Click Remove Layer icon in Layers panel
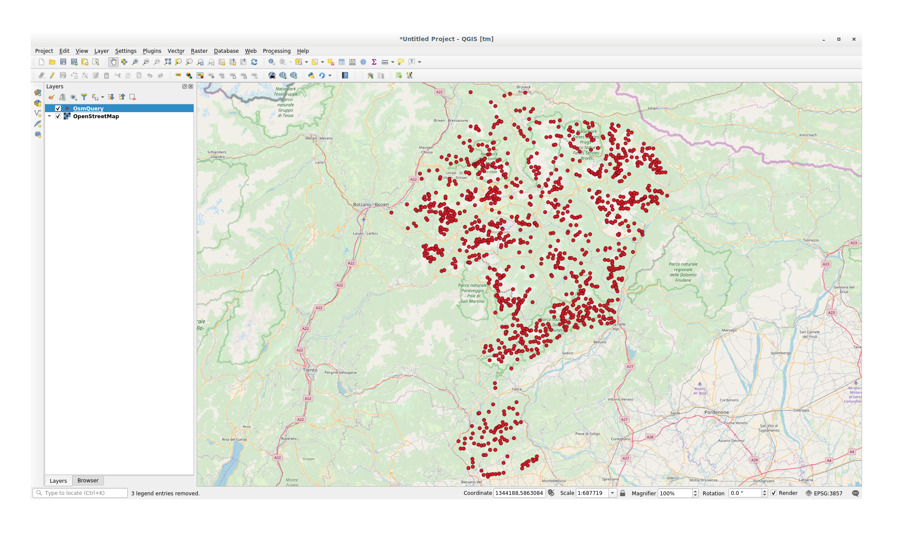The image size is (901, 533). point(132,97)
